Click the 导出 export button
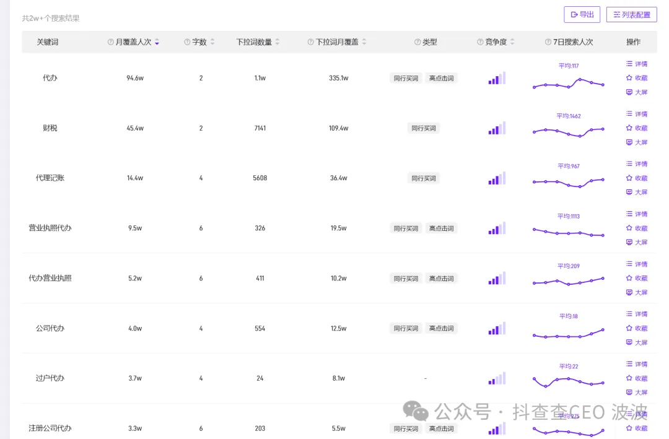This screenshot has height=439, width=669. tap(582, 14)
